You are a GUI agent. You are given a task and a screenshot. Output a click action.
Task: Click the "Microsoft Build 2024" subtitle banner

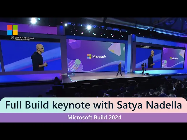tap(93, 118)
